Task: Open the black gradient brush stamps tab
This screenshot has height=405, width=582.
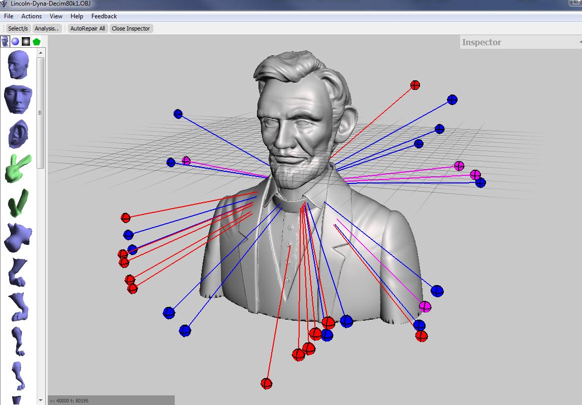Action: tap(26, 42)
